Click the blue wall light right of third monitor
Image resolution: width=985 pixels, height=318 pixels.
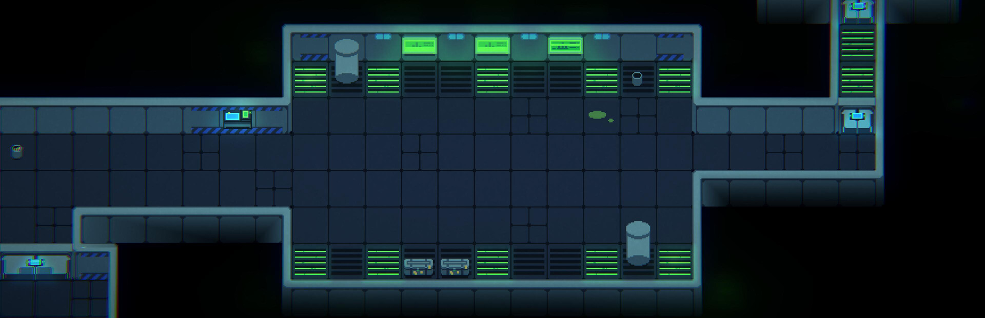[x=602, y=37]
